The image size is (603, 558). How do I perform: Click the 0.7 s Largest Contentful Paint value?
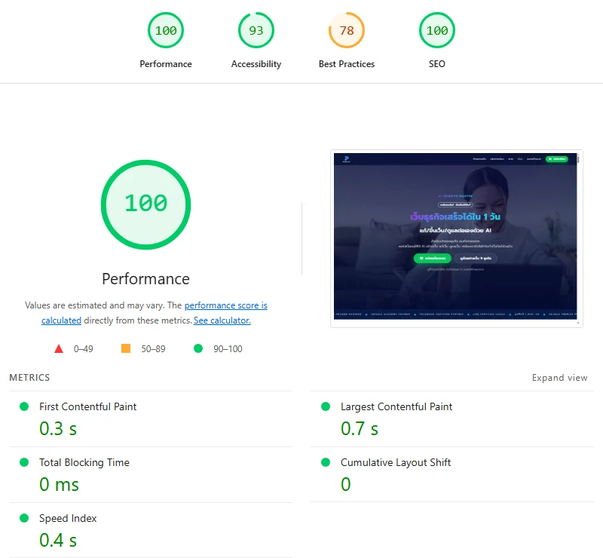(x=360, y=429)
